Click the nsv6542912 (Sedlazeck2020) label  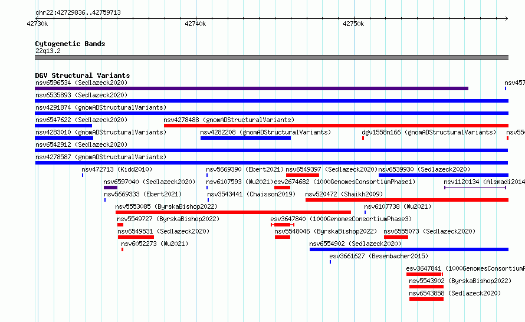[81, 144]
